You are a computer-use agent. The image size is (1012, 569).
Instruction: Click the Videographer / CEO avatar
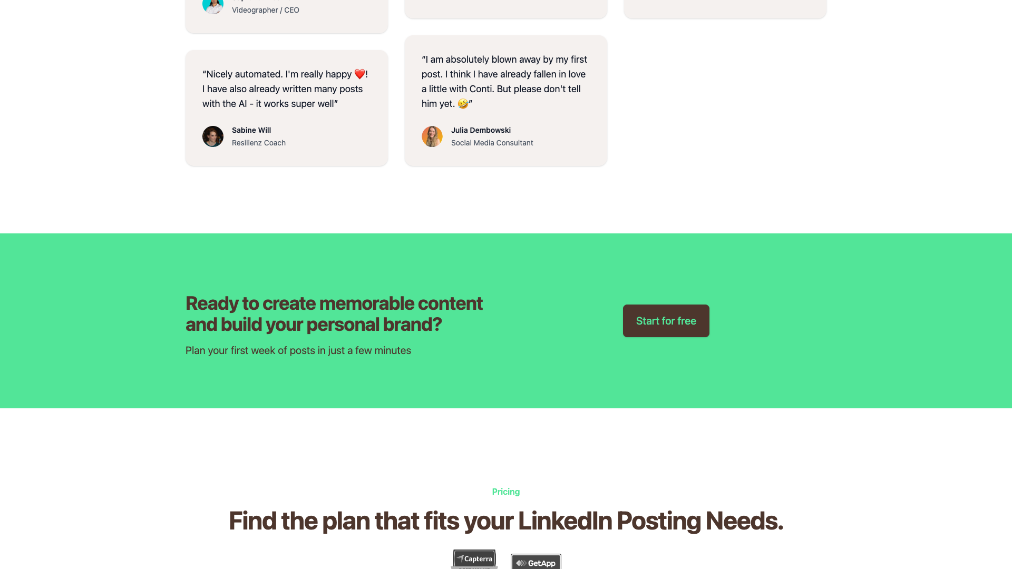pyautogui.click(x=212, y=5)
